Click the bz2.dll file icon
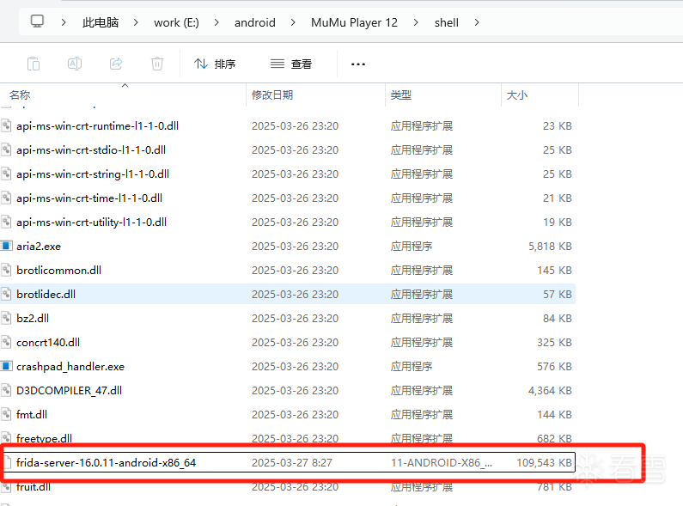Image resolution: width=683 pixels, height=506 pixels. pyautogui.click(x=6, y=318)
